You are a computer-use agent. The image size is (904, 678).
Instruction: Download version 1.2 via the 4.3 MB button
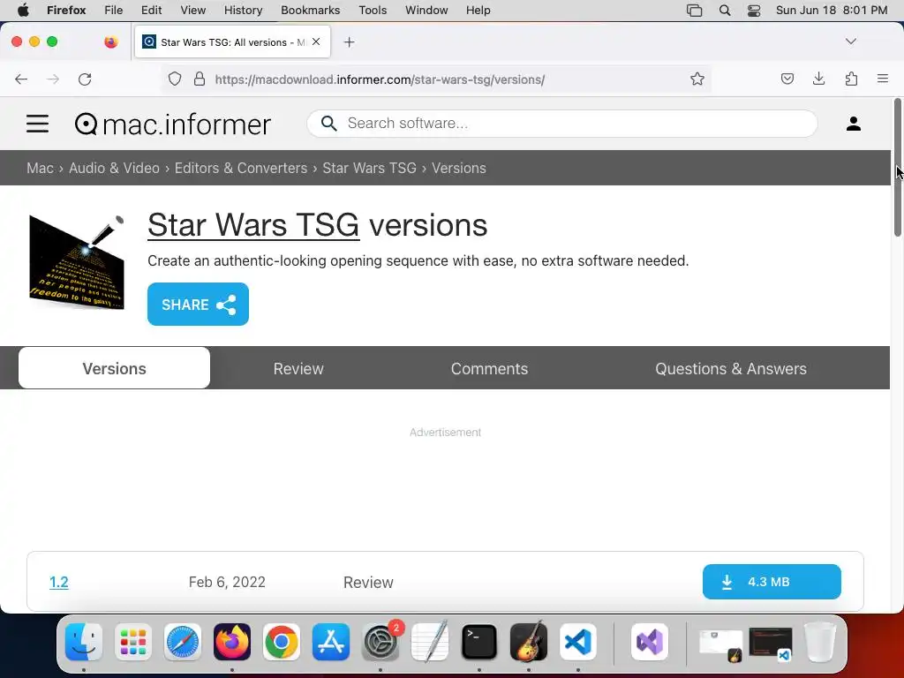[772, 582]
